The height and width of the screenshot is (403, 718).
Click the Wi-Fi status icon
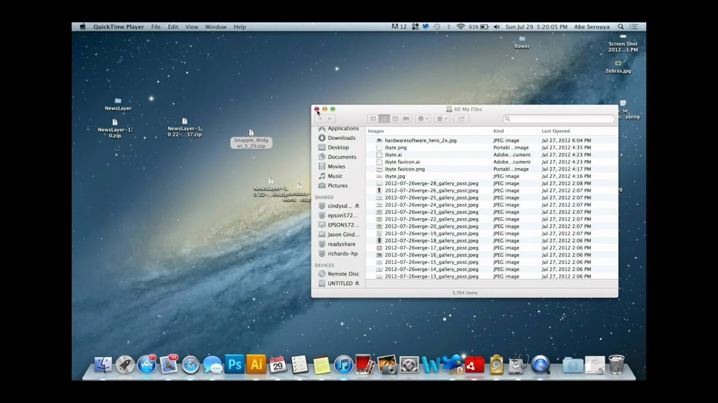pos(461,26)
